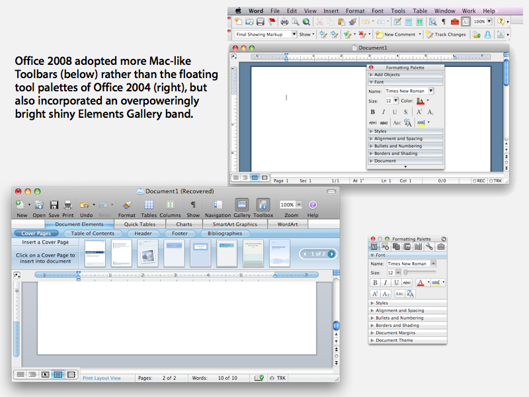This screenshot has width=529, height=397.
Task: Expand 'Add Objects' section in upper palette
Action: [405, 75]
